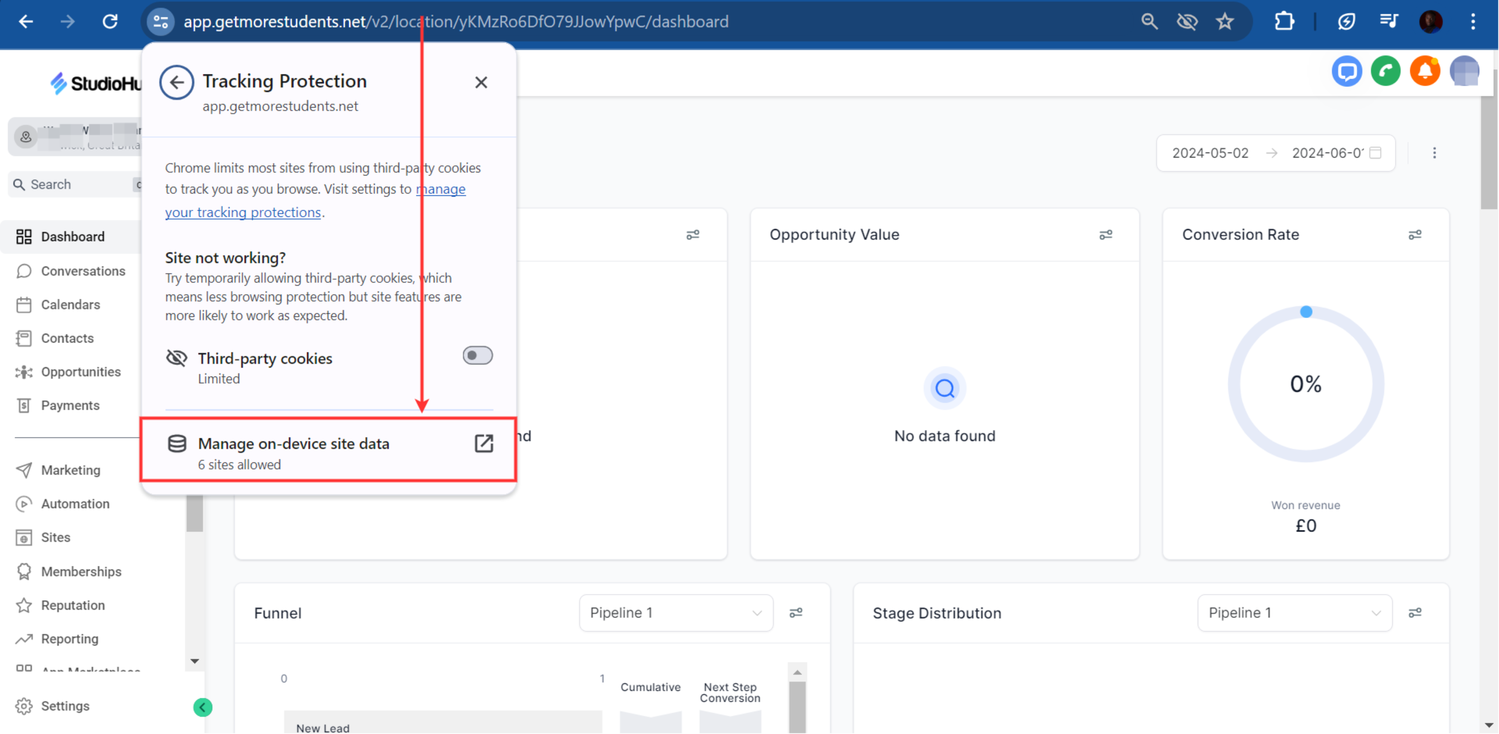Click the bookmark star in address bar

(1224, 21)
